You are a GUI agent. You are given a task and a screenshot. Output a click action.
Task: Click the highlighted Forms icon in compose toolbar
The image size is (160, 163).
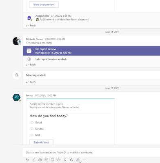(x=78, y=160)
